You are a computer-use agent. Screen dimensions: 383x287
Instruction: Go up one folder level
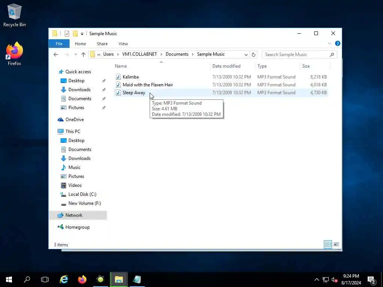click(83, 55)
